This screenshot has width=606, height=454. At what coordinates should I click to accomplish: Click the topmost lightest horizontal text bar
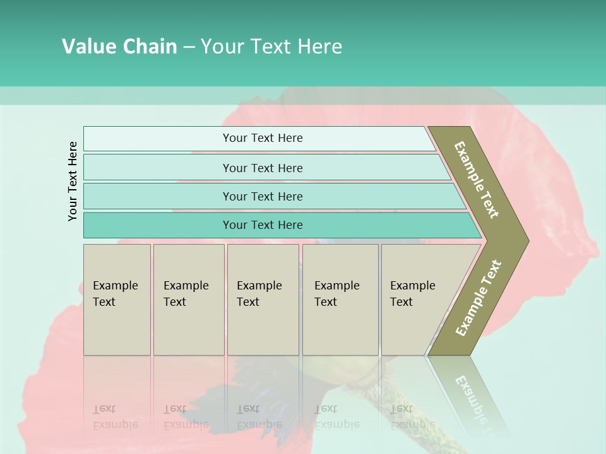pos(262,139)
